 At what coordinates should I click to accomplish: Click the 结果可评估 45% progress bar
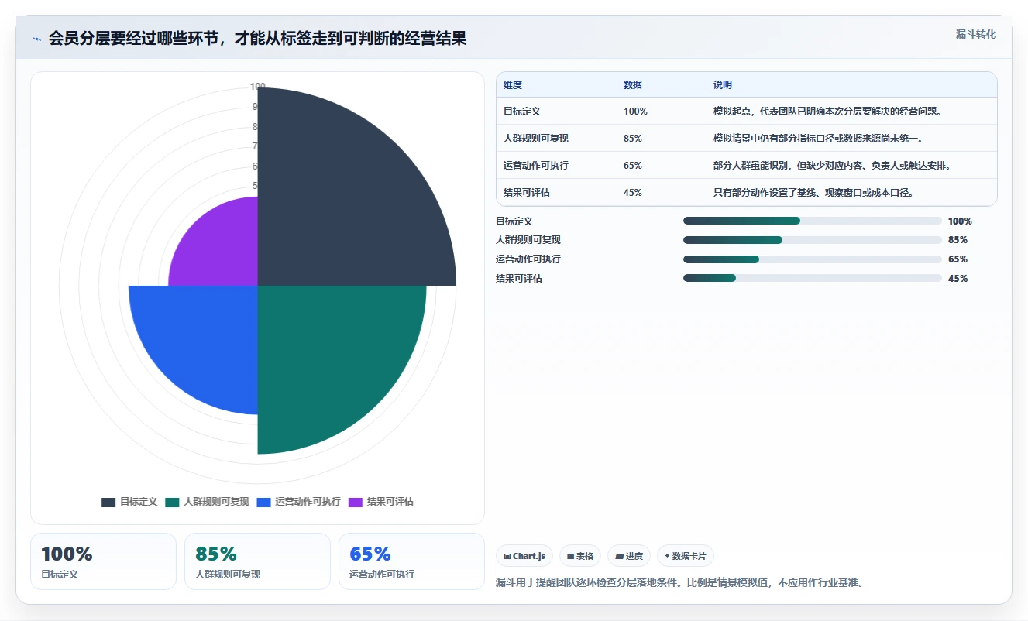tap(812, 279)
